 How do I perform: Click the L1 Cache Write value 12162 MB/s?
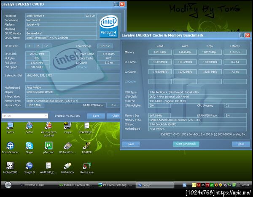[185, 62]
